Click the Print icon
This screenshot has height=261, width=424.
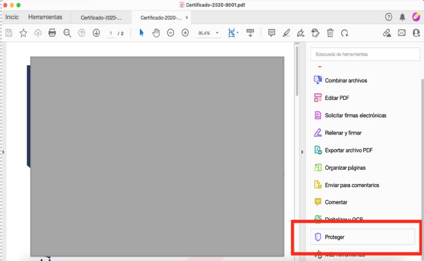pos(52,33)
